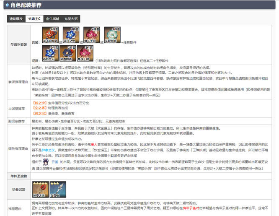Click the 云堇 character avatar in the text
279x216 pixels.
coord(47,161)
